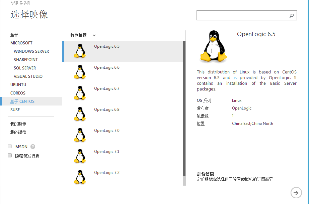309x204 pixels.
Task: Click the OpenLogic 6.8 penguin icon
Action: 80,114
